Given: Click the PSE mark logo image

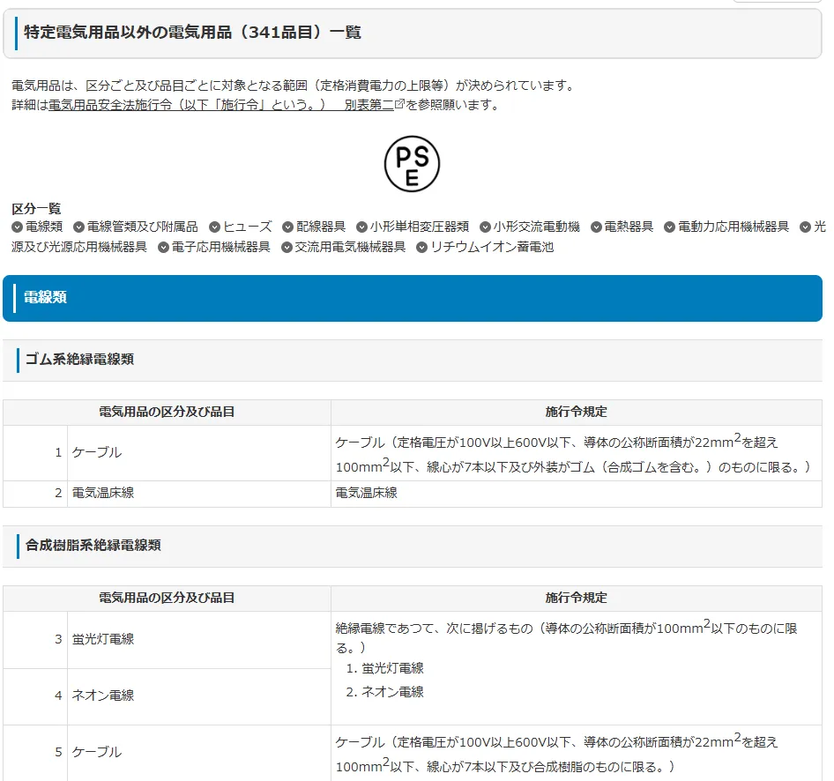Looking at the screenshot, I should tap(411, 164).
